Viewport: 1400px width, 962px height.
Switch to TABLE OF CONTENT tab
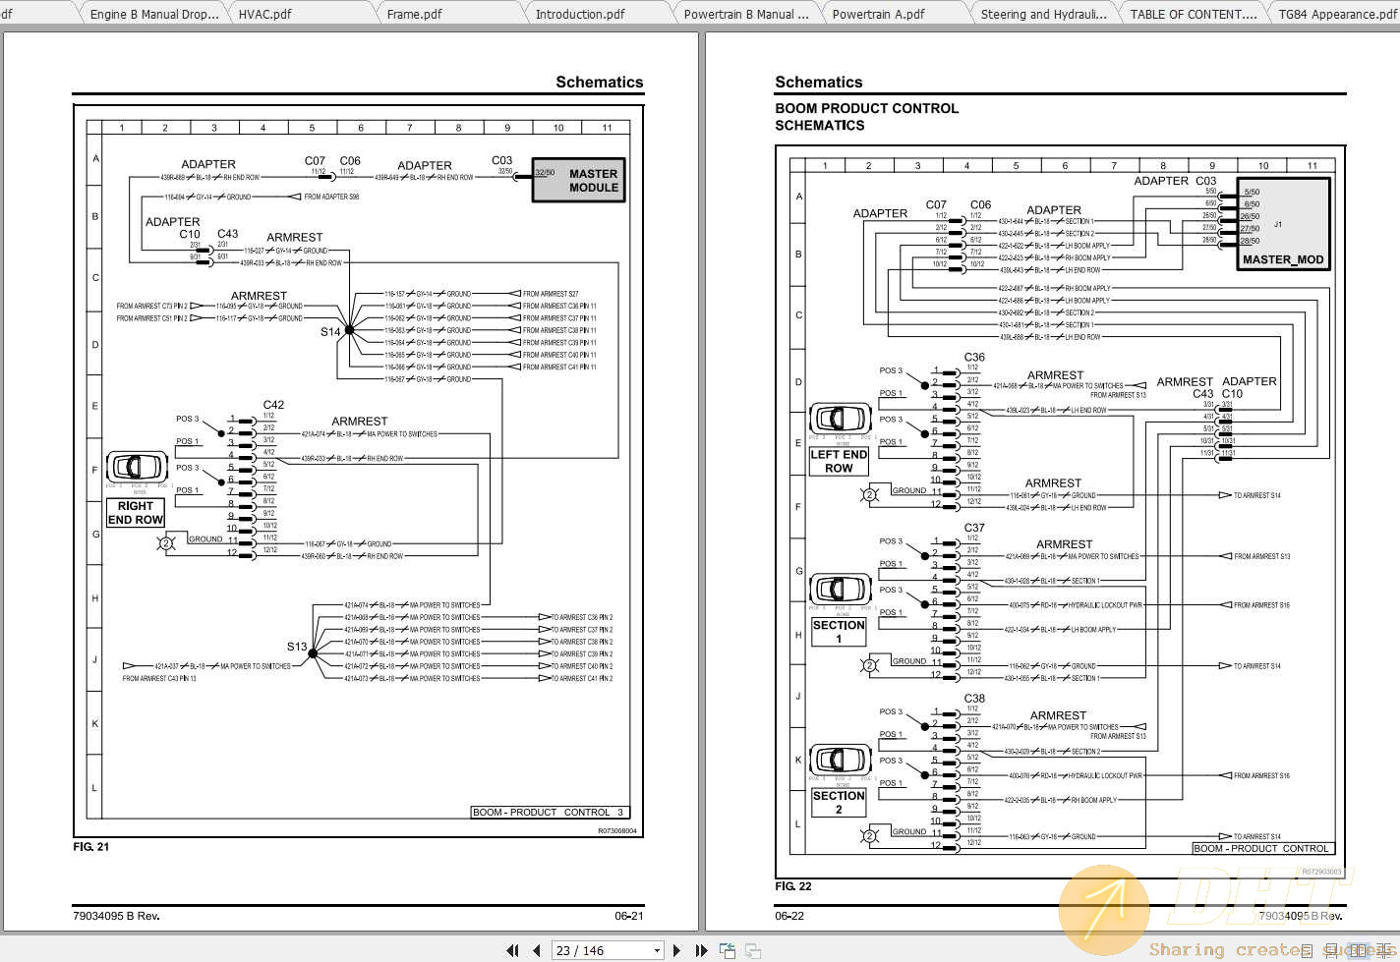1194,14
